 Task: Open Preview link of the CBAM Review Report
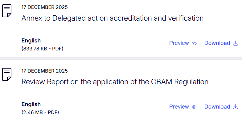pyautogui.click(x=179, y=107)
